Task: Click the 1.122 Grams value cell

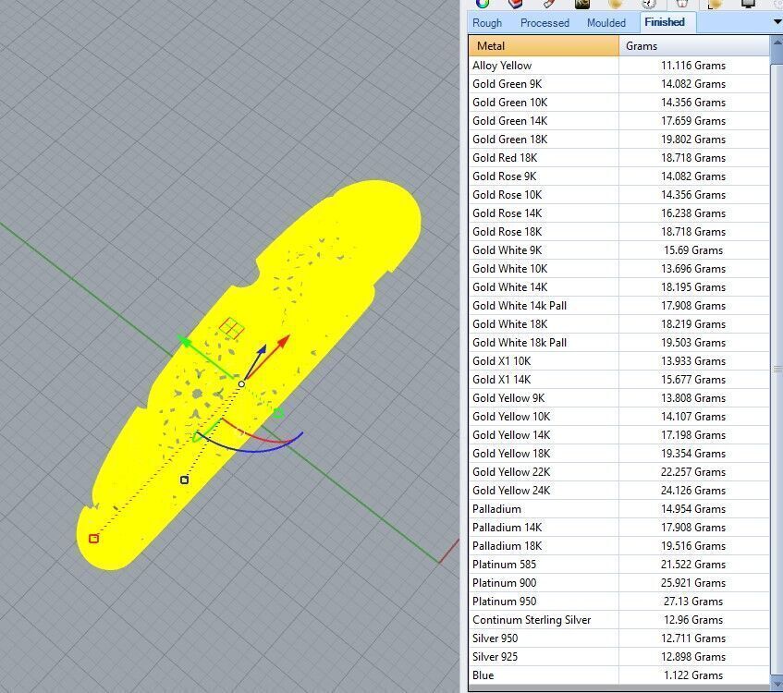Action: coord(694,675)
